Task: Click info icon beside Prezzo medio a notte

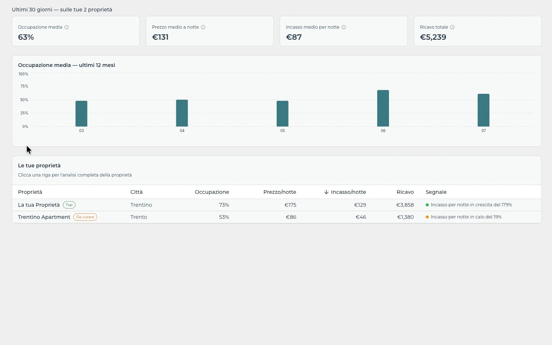Action: click(x=203, y=27)
